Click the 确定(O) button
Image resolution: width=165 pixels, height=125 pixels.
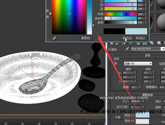[127, 38]
